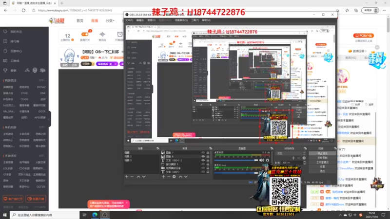This screenshot has width=390, height=219.
Task: Pop out audio mixer dock icon
Action: click(x=272, y=148)
